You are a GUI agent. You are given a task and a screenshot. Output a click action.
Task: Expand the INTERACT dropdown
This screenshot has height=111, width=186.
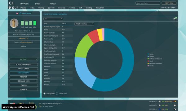[24, 59]
